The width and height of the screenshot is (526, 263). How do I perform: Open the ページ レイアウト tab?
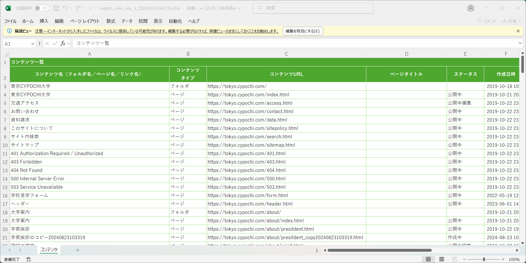[x=85, y=21]
